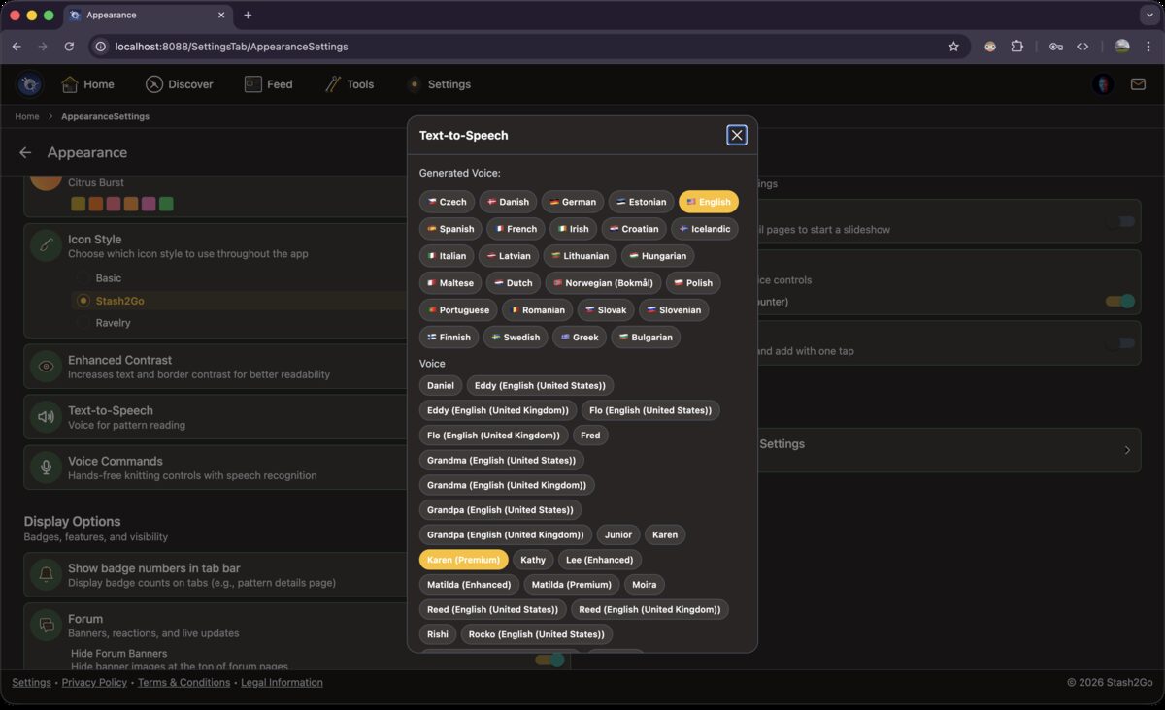Screen dimensions: 1165x710
Task: Expand the Settings section chevron
Action: click(x=1126, y=450)
